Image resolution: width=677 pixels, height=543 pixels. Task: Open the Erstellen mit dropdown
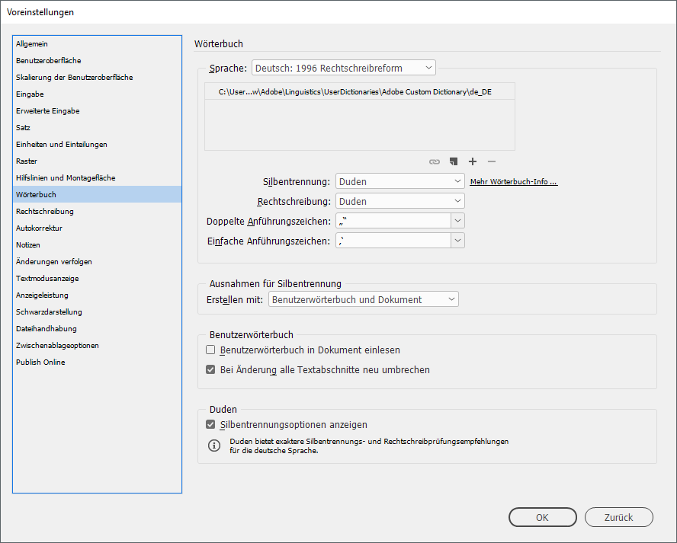pos(364,299)
